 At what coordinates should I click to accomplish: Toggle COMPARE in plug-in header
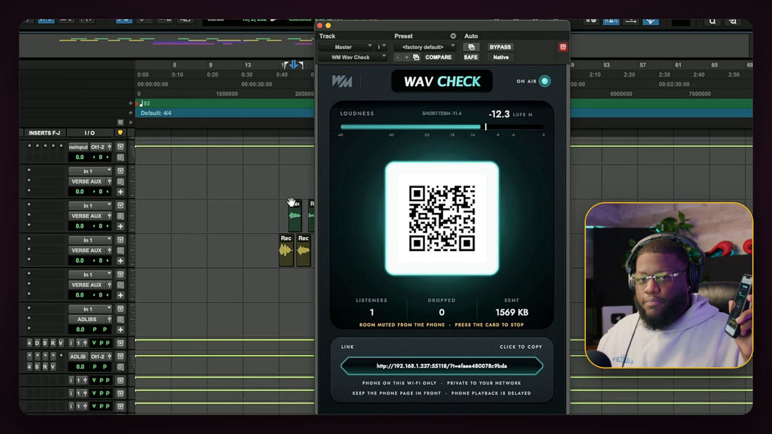coord(438,57)
